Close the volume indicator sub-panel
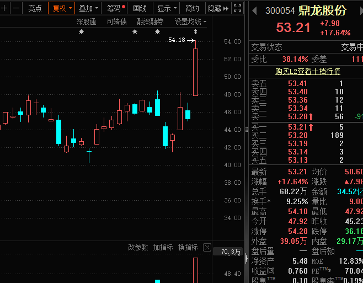The width and height of the screenshot is (363, 283). (x=207, y=247)
